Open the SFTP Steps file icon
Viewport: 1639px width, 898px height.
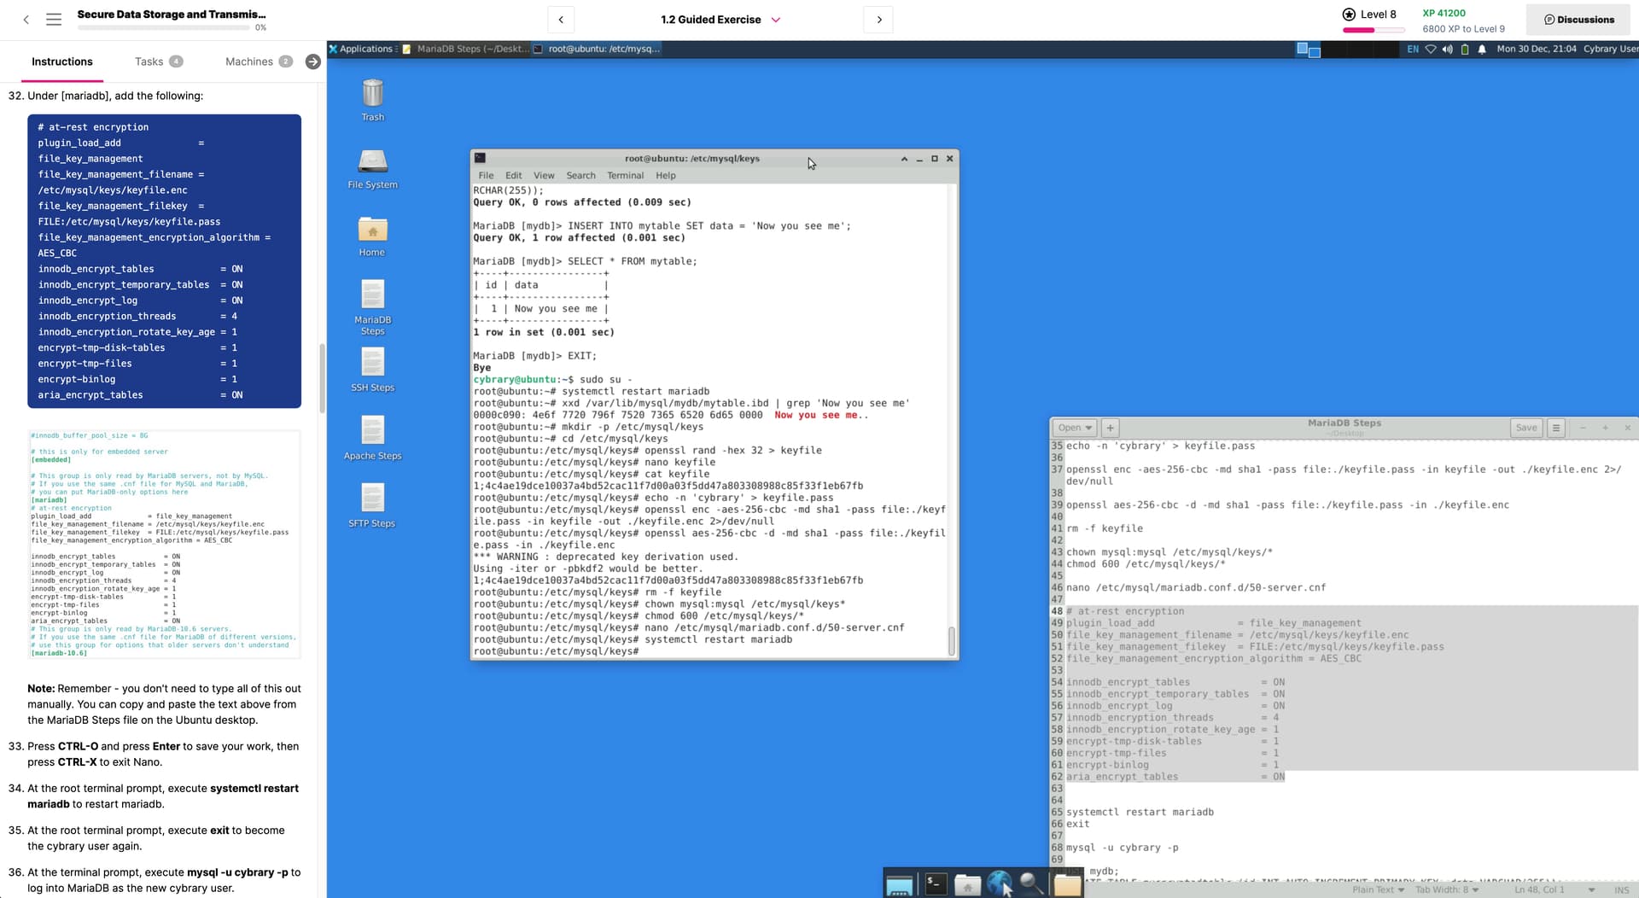[x=372, y=499]
